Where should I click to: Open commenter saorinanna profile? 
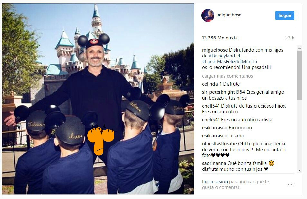(x=214, y=163)
